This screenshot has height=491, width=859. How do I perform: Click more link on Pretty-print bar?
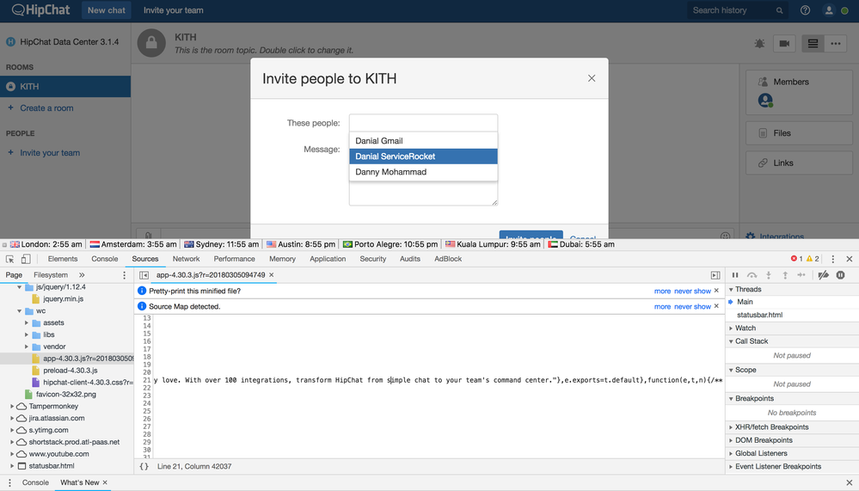662,291
